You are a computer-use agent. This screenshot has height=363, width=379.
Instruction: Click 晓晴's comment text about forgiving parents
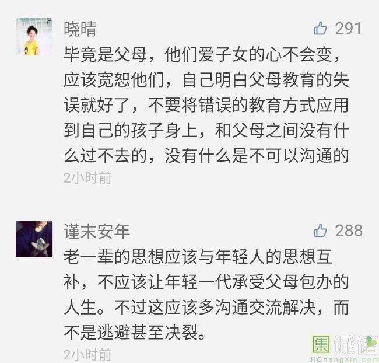(206, 105)
